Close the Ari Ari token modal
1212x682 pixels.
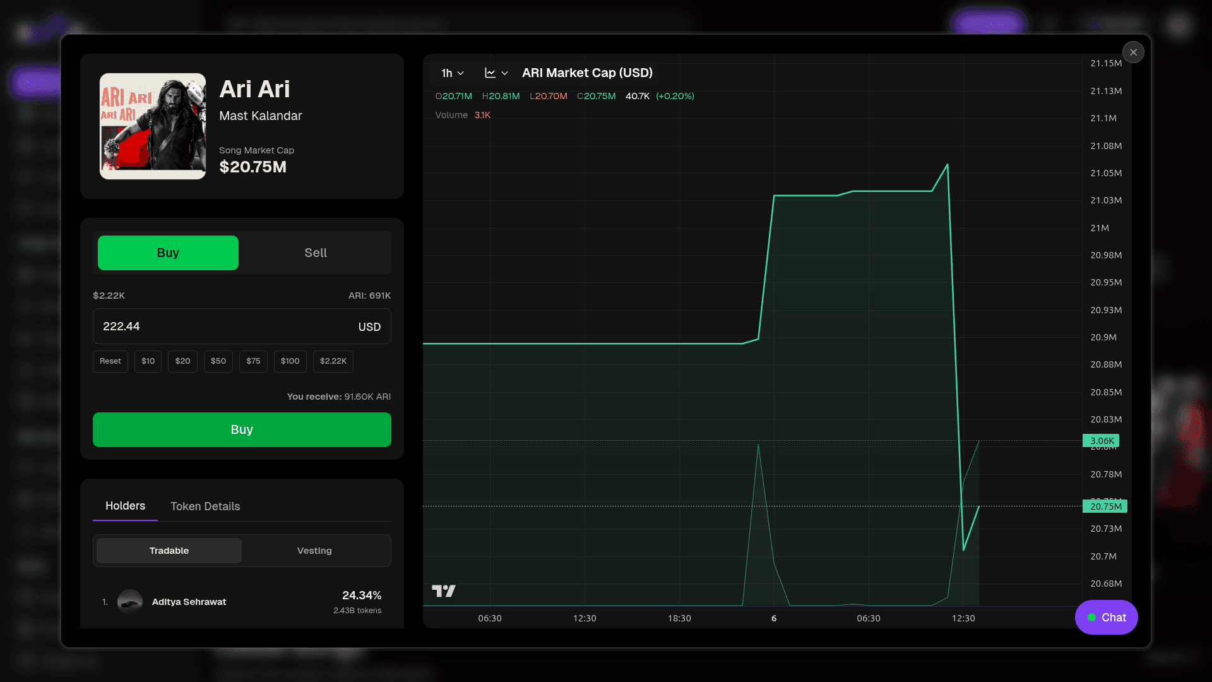click(x=1133, y=52)
